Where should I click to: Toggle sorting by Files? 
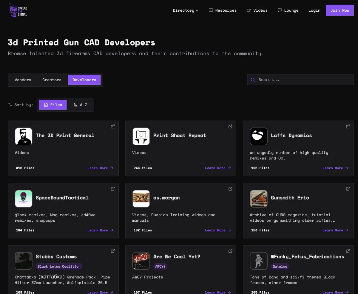(53, 105)
